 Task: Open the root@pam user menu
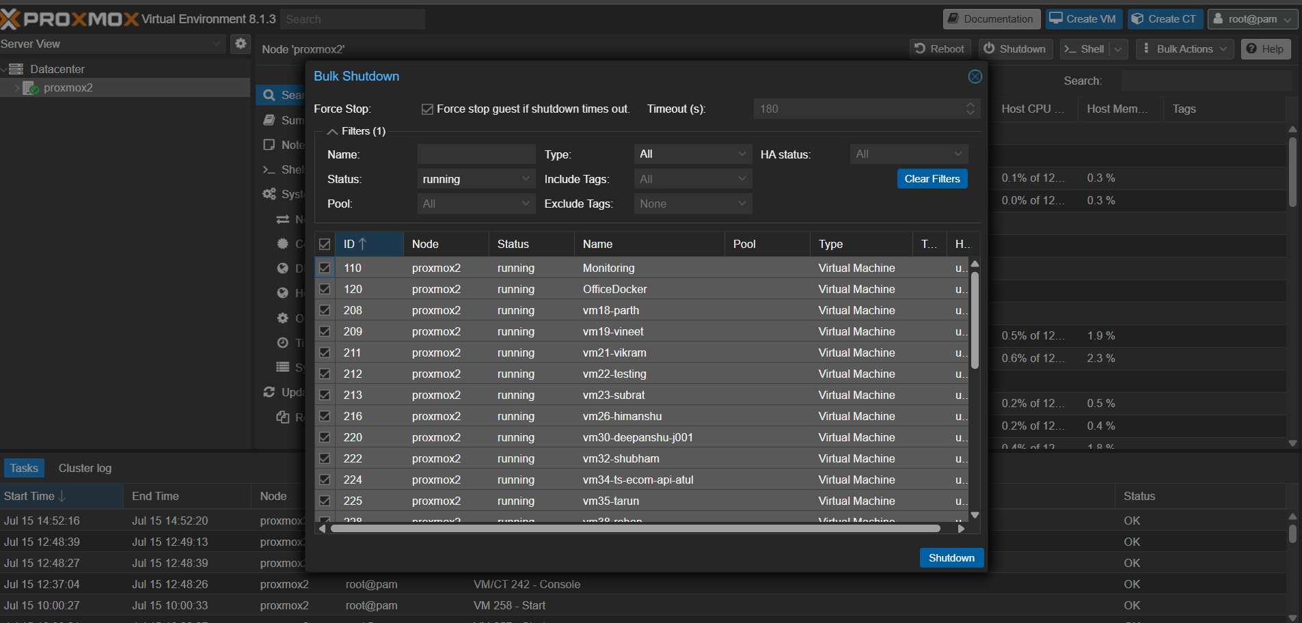point(1252,19)
